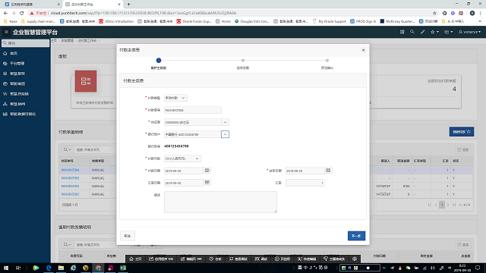Screen dimensions: 486x273
Task: Click the bank account text field
Action: (192, 134)
